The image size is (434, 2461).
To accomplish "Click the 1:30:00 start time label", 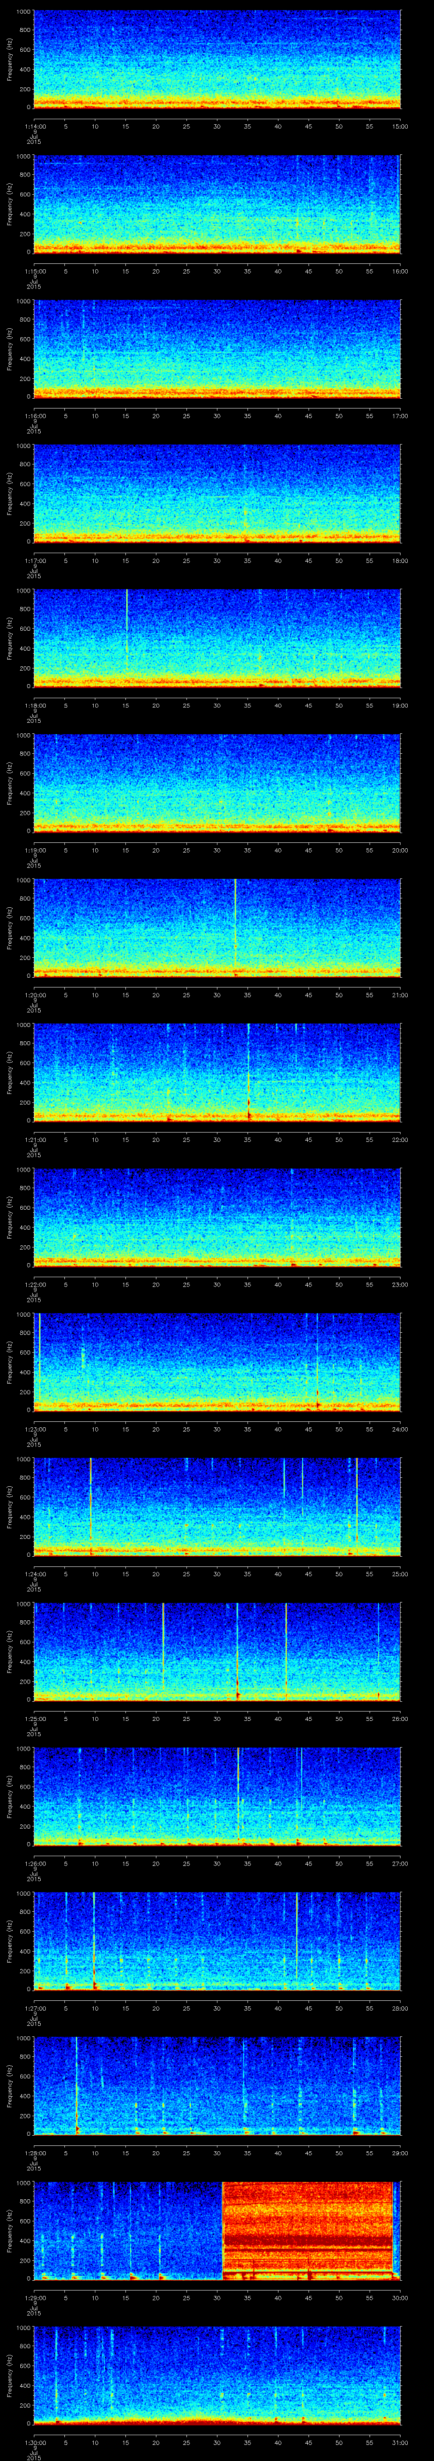I will [34, 2443].
